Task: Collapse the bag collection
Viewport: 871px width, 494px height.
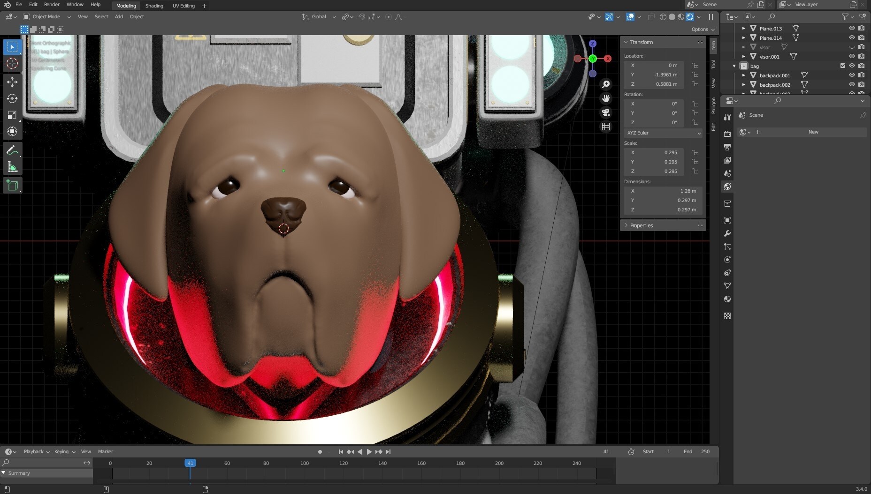Action: point(734,66)
